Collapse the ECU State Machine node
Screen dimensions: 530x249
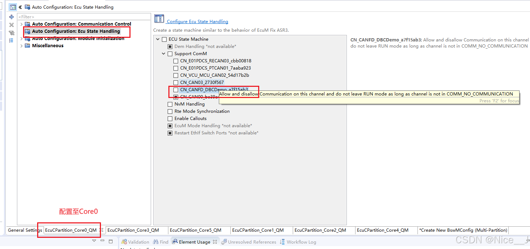tap(158, 39)
